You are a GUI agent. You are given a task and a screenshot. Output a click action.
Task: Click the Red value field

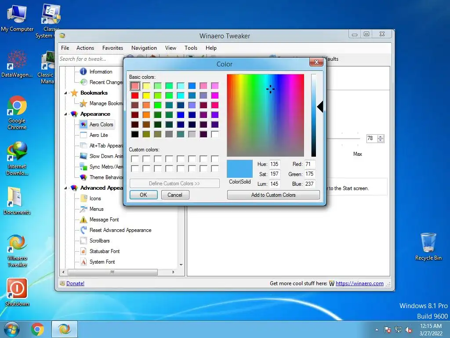point(310,164)
